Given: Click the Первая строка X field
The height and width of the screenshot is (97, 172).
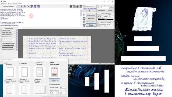Looking at the screenshot, I should pyautogui.click(x=54, y=93).
